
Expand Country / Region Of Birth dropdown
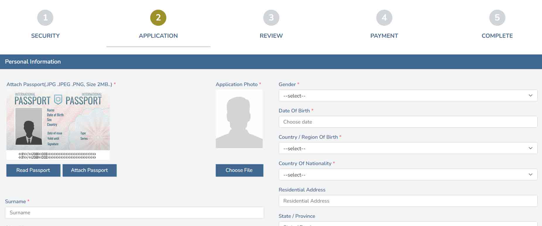click(x=408, y=148)
